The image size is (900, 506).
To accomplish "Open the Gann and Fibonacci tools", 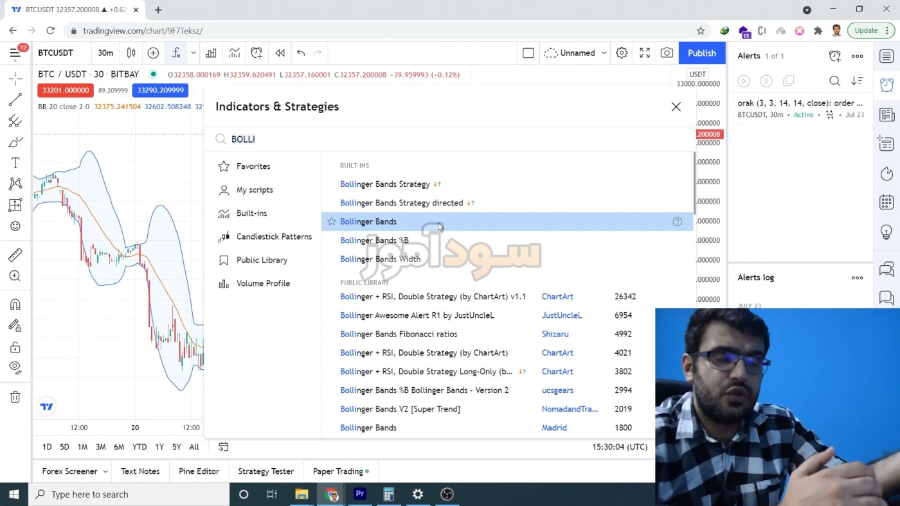I will (x=15, y=121).
